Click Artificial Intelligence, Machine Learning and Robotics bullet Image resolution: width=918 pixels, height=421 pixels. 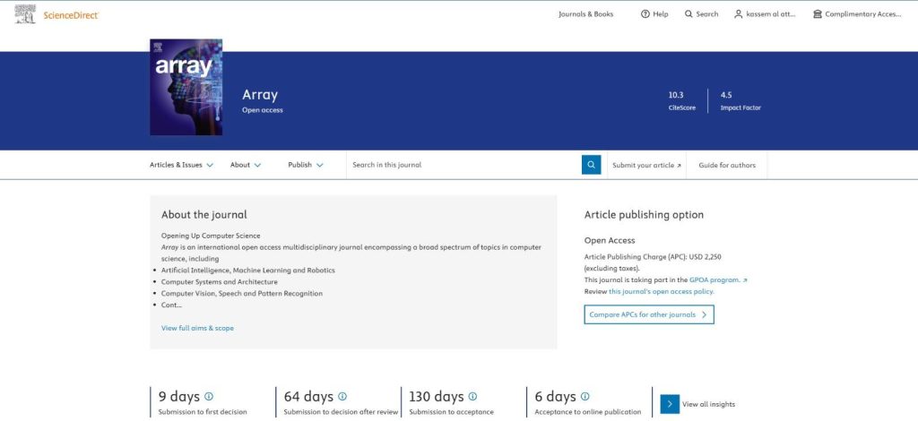tap(248, 271)
